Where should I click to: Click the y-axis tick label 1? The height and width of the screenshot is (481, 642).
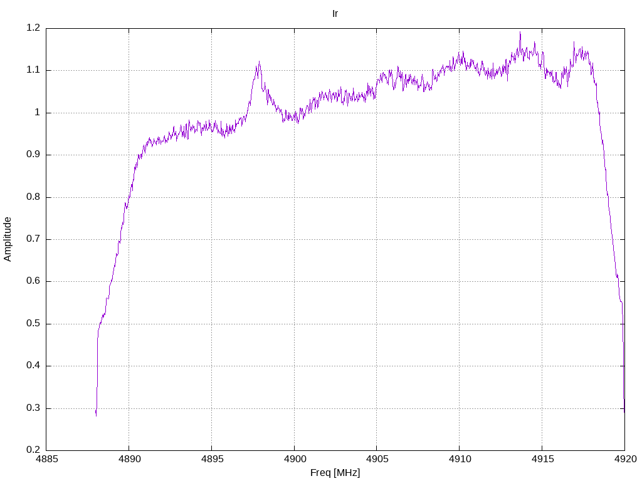coord(37,113)
